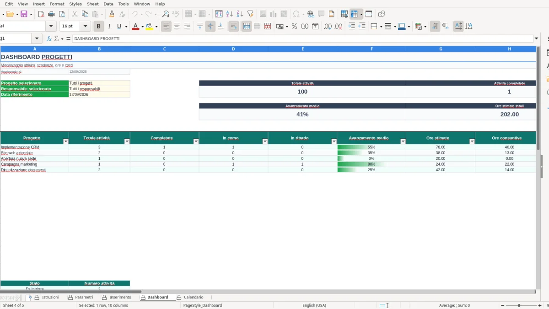The width and height of the screenshot is (549, 309).
Task: Click the zoom slider handle
Action: coord(519,305)
